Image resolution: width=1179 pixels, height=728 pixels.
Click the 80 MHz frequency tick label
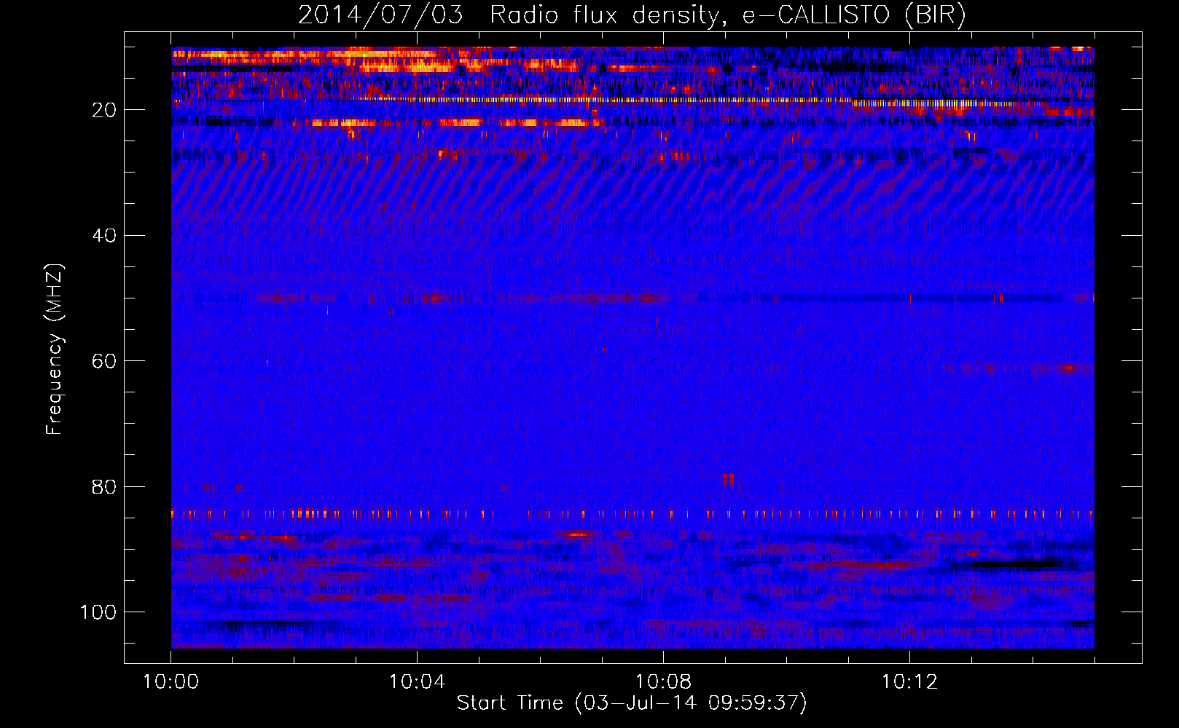(x=104, y=486)
